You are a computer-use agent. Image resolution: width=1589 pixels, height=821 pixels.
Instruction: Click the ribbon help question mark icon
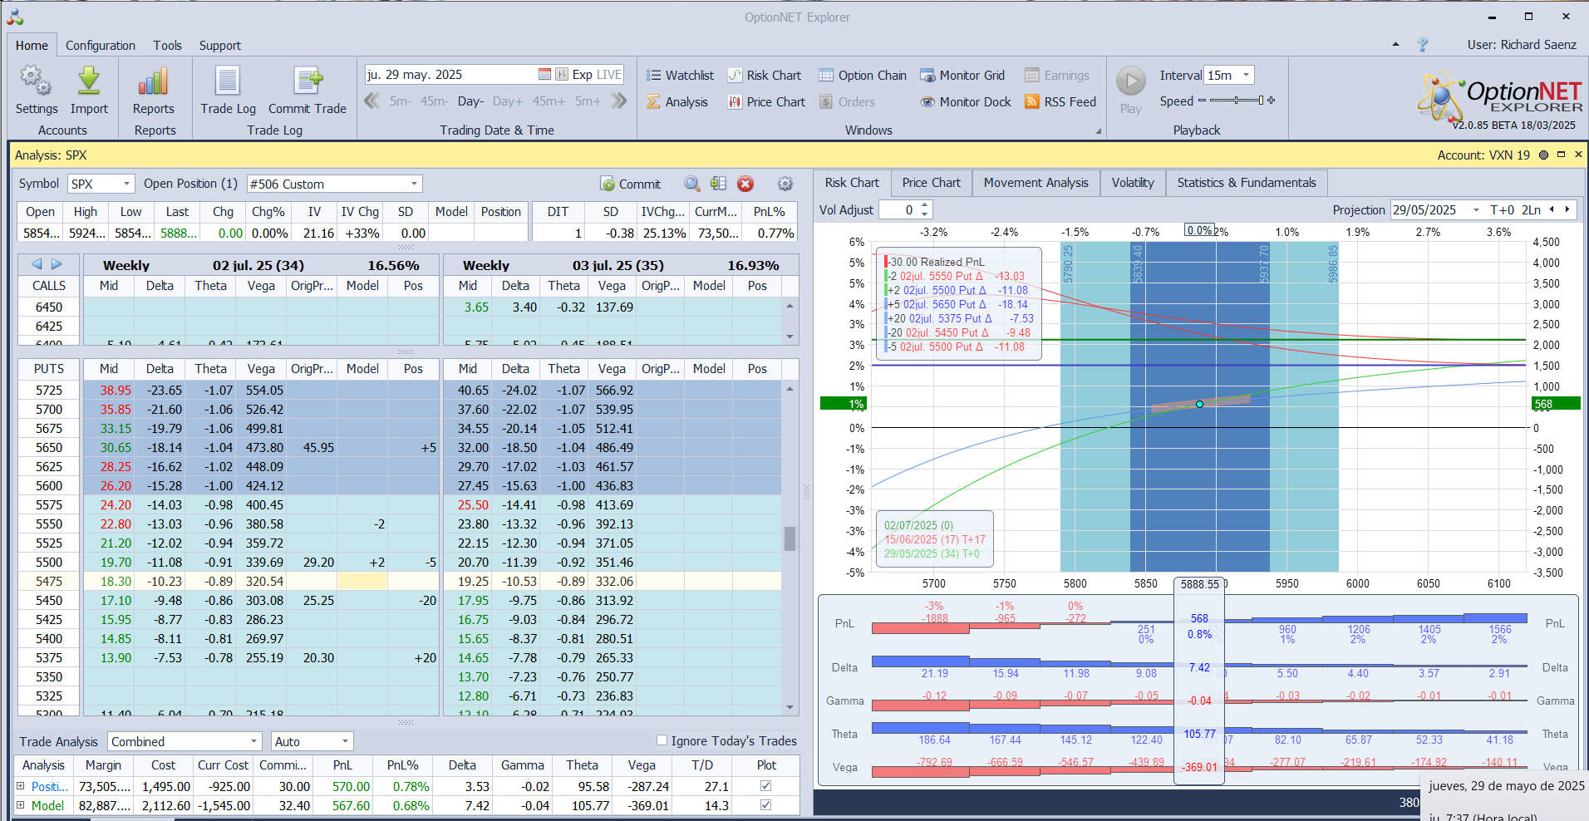point(1423,45)
